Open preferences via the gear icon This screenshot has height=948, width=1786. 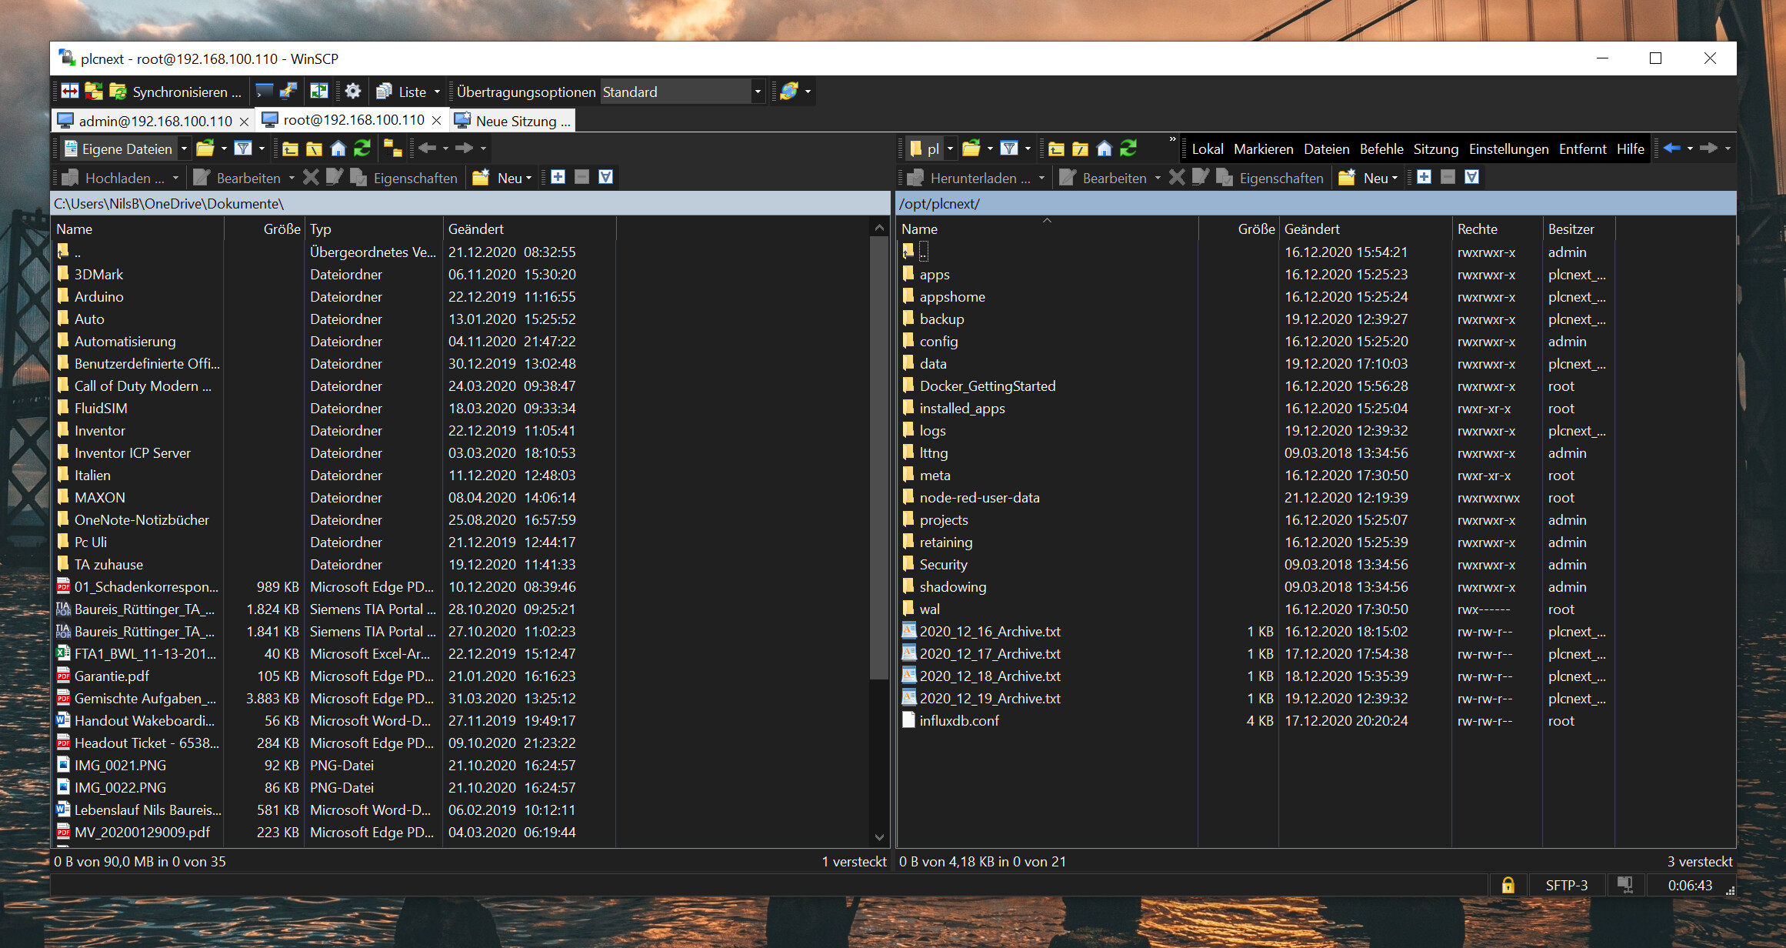pos(353,92)
